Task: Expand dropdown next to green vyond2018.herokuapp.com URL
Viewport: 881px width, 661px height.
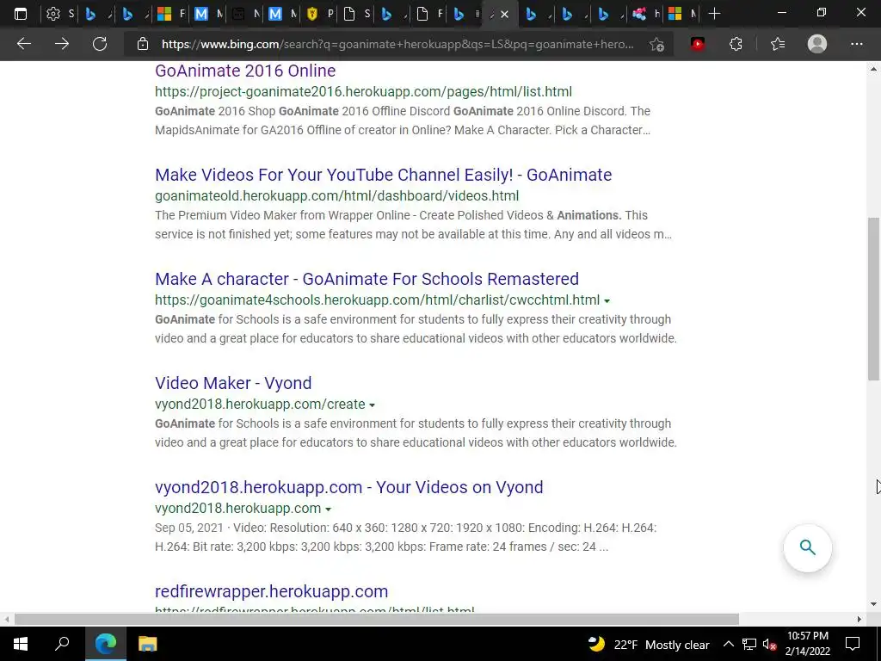Action: coord(328,510)
